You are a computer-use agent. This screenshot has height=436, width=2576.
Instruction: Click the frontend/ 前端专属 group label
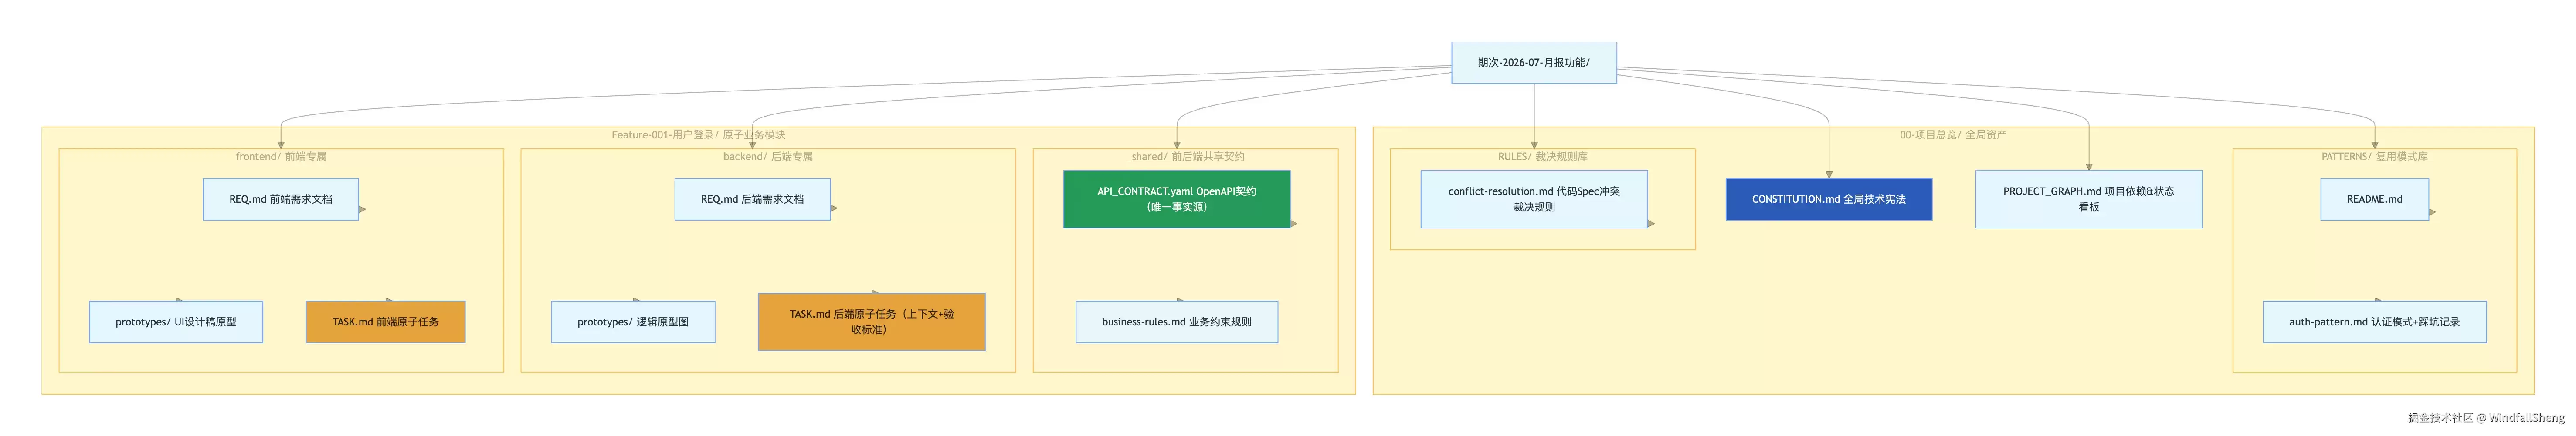tap(281, 157)
